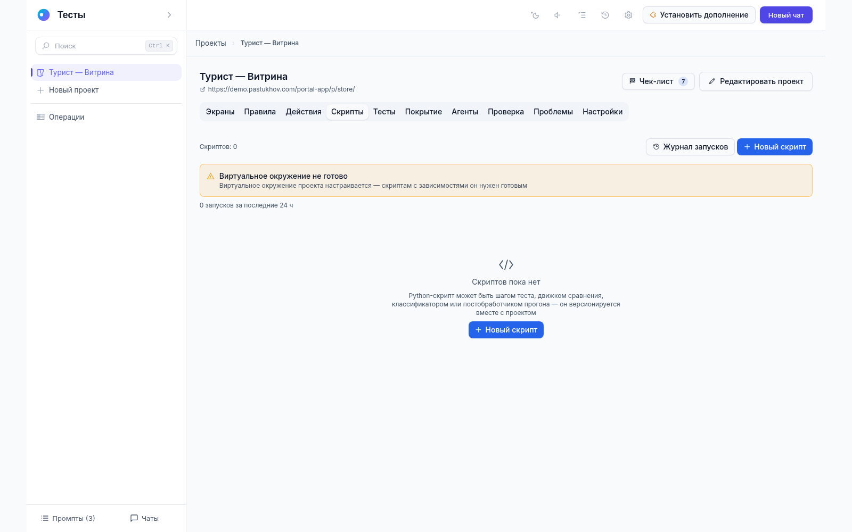Open the checklist lines icon in the top bar
This screenshot has height=532, width=852.
[582, 15]
